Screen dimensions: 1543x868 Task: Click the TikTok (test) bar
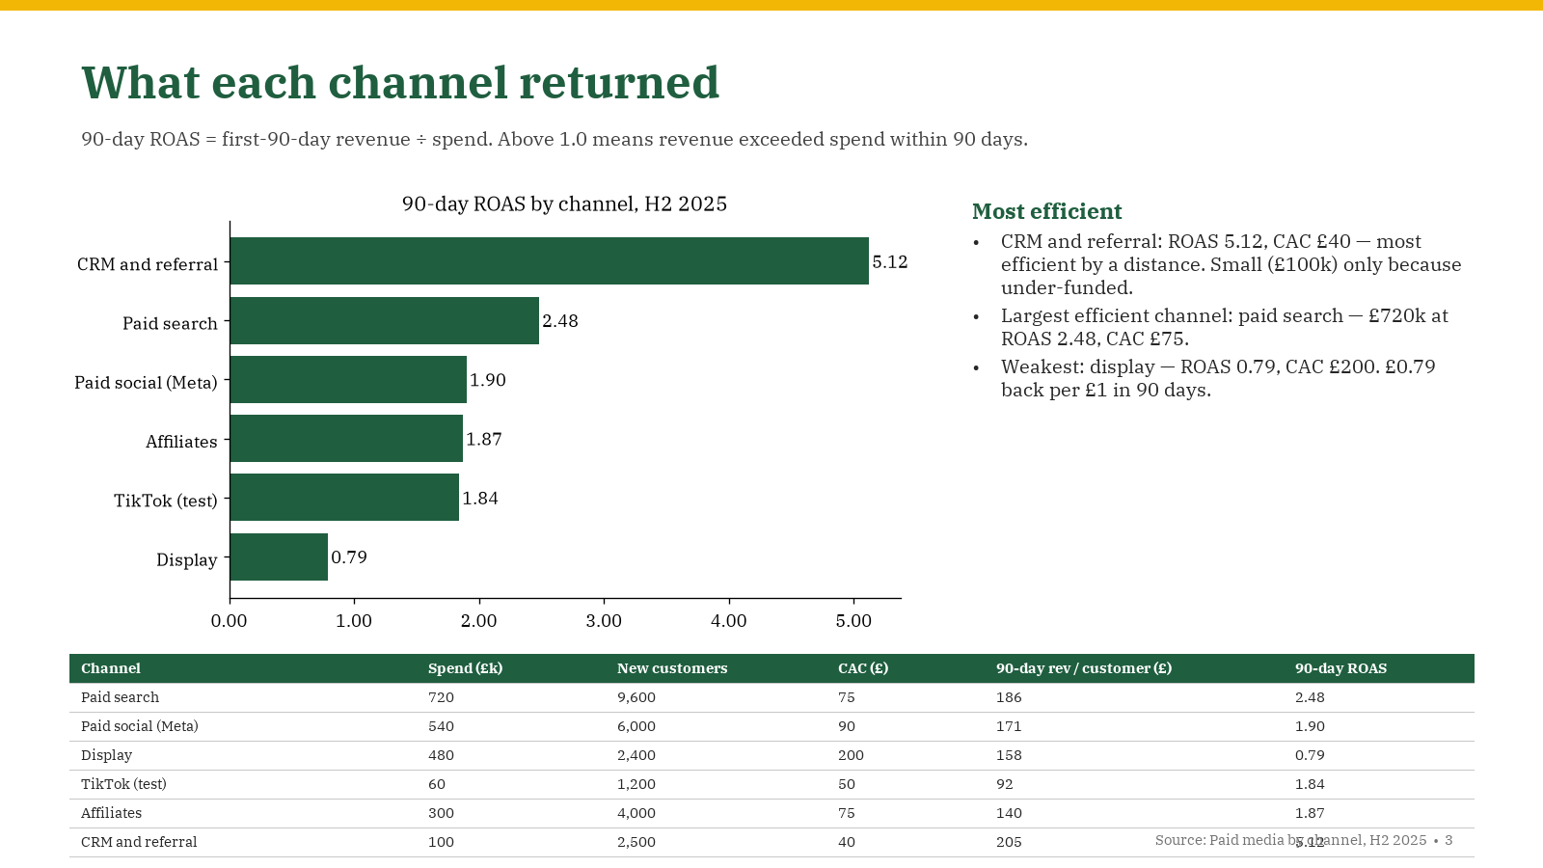(344, 497)
